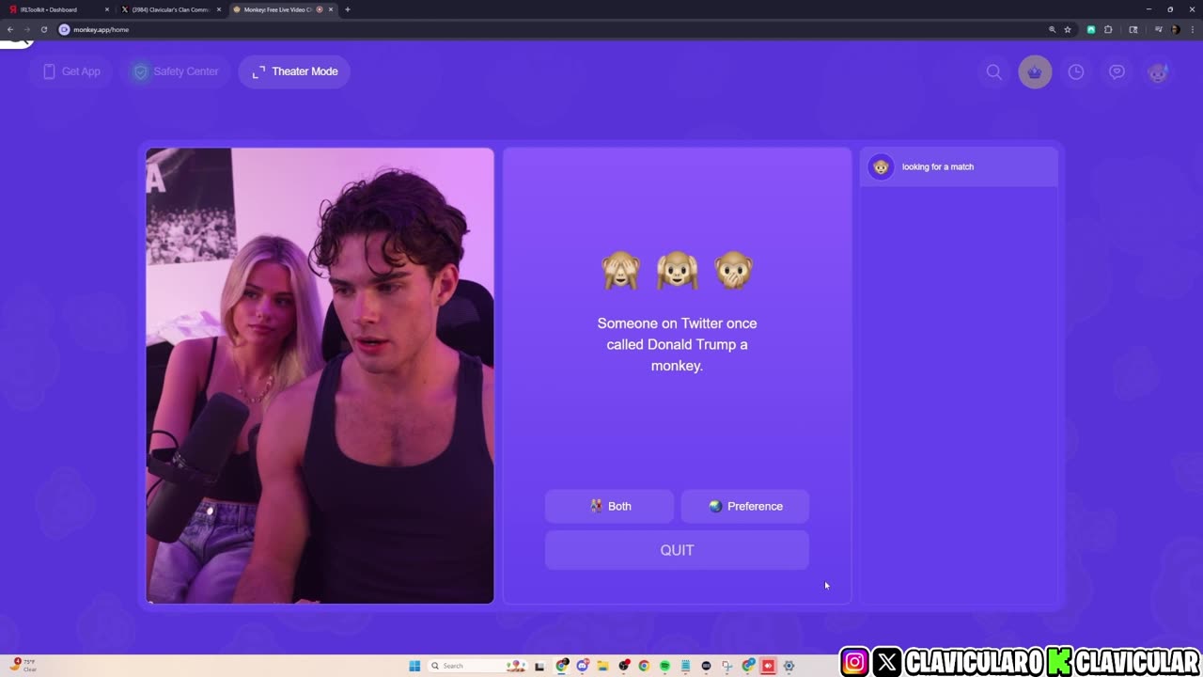This screenshot has width=1203, height=677.
Task: Click the speak-no-evil monkey emoji
Action: 733,271
